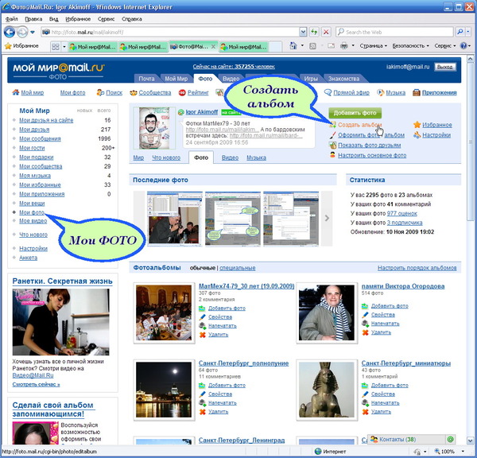Open the Quick Tabs grid icon
477x458 pixels.
pyautogui.click(x=56, y=47)
